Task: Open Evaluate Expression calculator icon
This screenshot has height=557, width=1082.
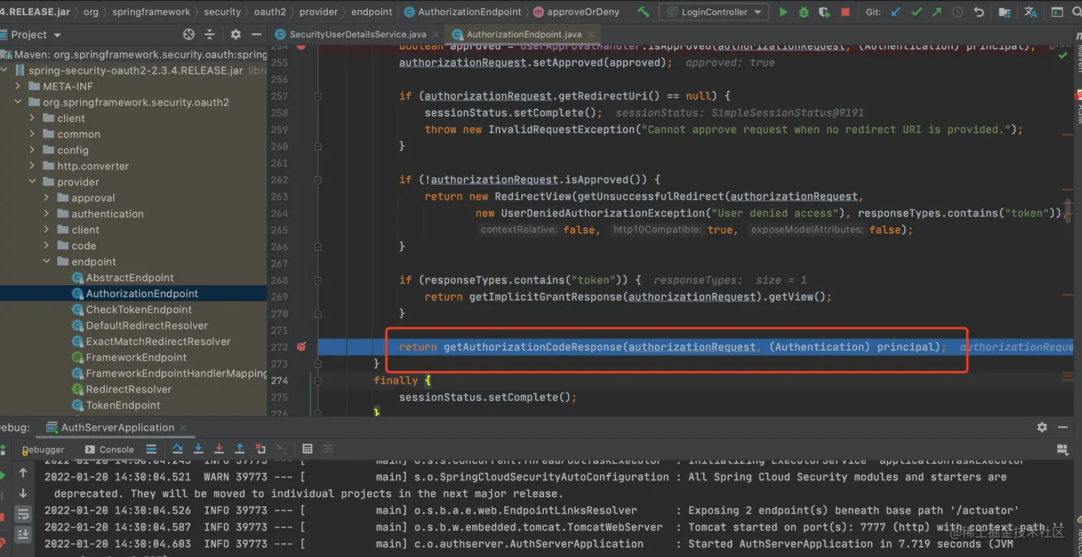Action: pos(308,449)
